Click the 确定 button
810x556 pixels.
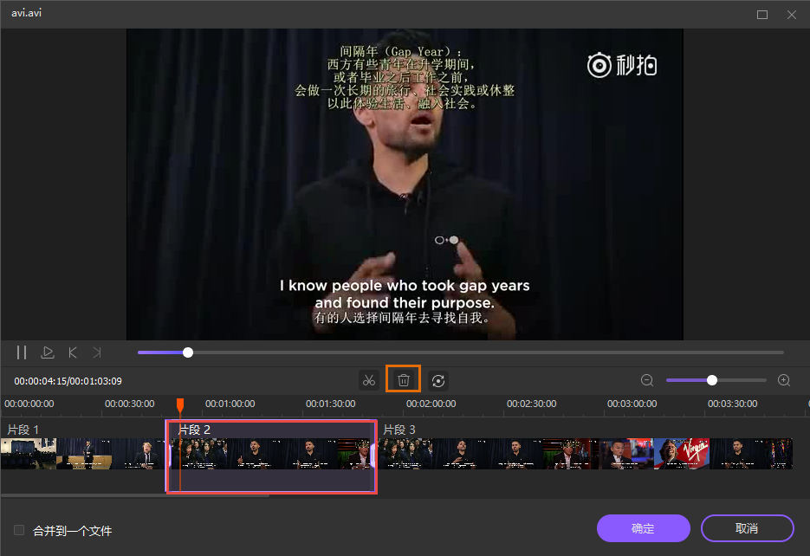click(643, 528)
